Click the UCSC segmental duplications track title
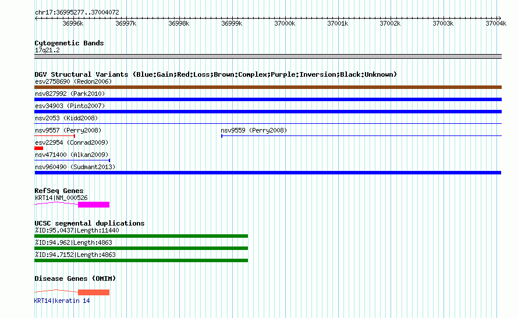 click(x=90, y=223)
